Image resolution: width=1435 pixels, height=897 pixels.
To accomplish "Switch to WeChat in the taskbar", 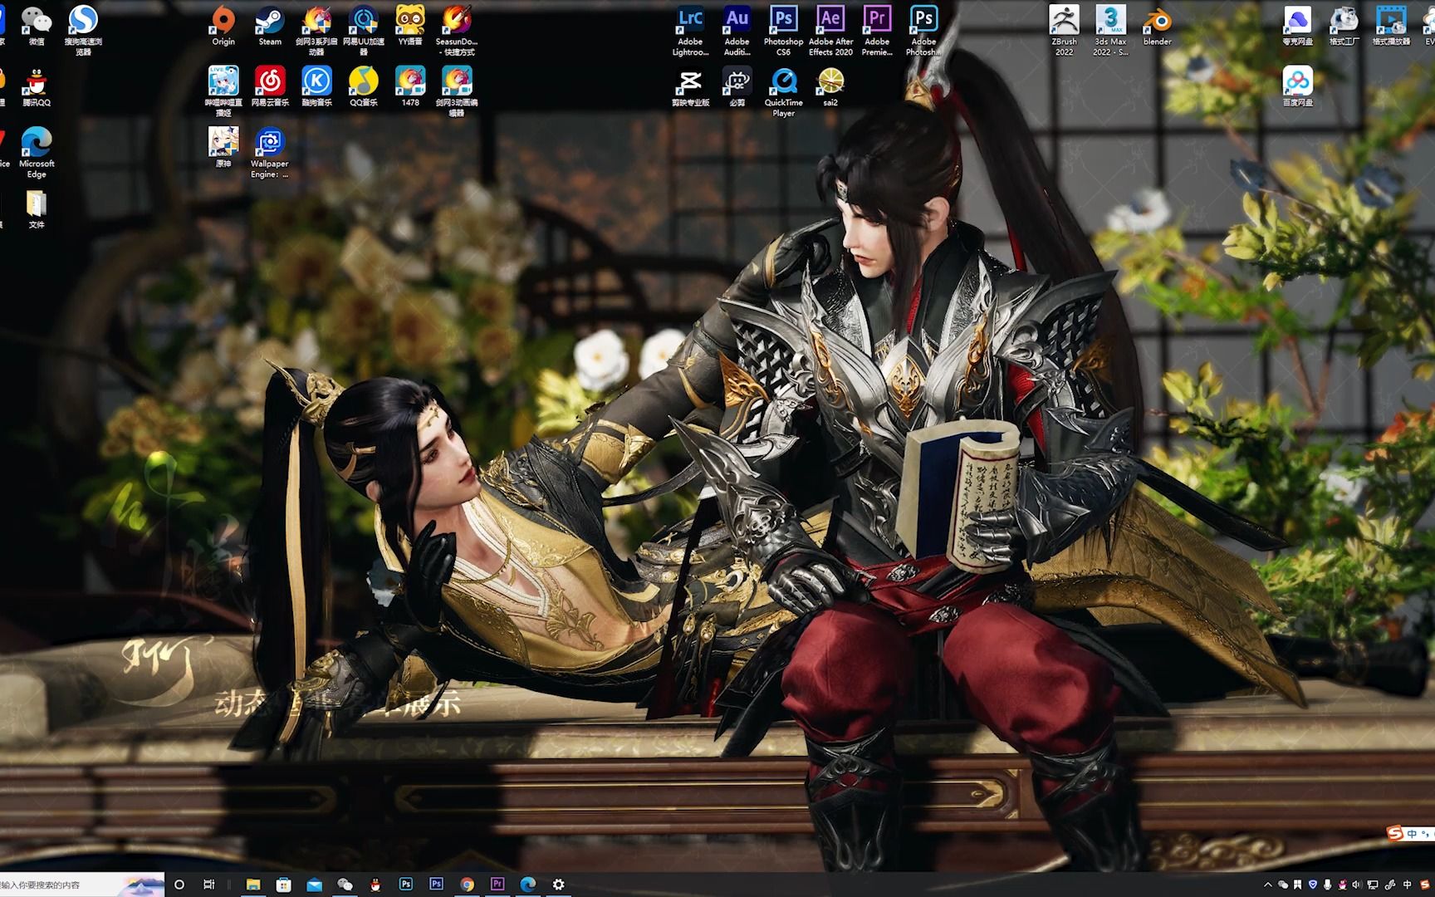I will pos(345,885).
